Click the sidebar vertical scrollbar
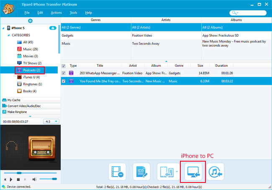272x190 pixels. 59,39
